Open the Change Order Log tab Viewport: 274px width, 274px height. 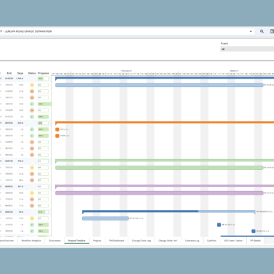(x=141, y=241)
